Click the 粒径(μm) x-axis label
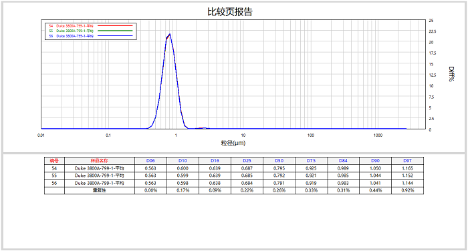 [x=233, y=143]
